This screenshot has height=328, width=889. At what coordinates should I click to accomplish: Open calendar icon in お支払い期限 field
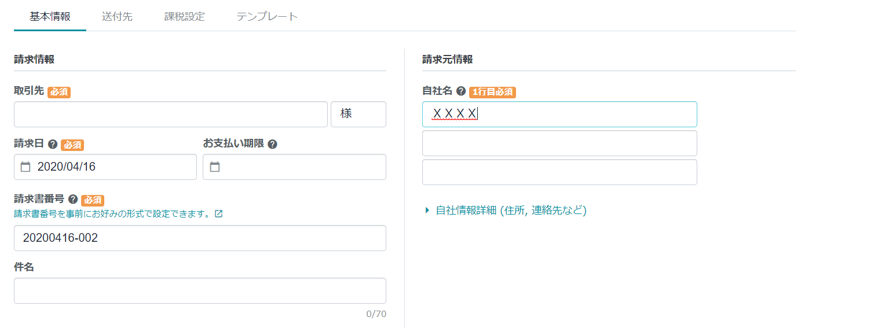(x=215, y=167)
